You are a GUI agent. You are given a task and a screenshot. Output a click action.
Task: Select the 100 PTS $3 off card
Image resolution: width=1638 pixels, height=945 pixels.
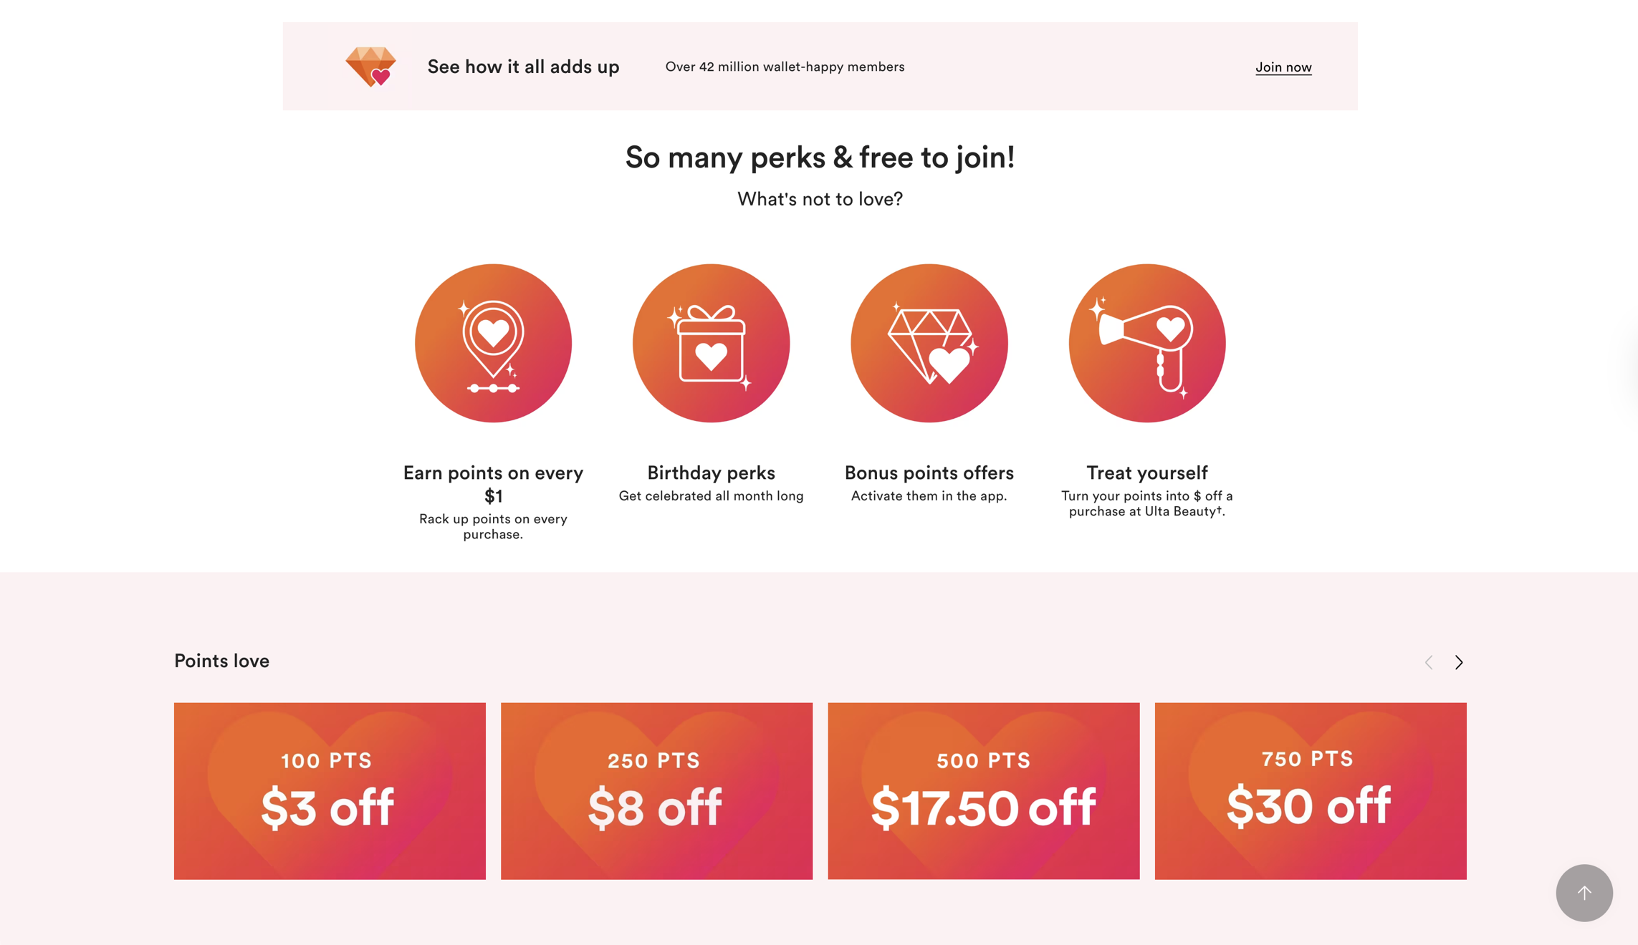pos(330,790)
